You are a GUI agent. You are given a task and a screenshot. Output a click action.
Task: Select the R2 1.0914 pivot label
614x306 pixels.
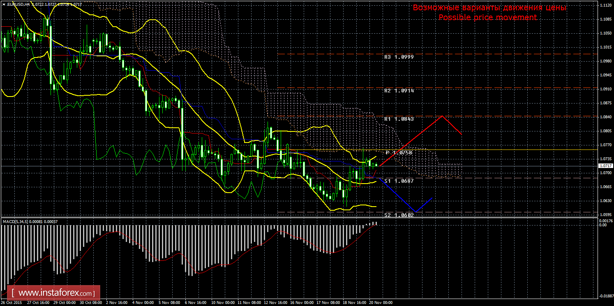tap(399, 90)
